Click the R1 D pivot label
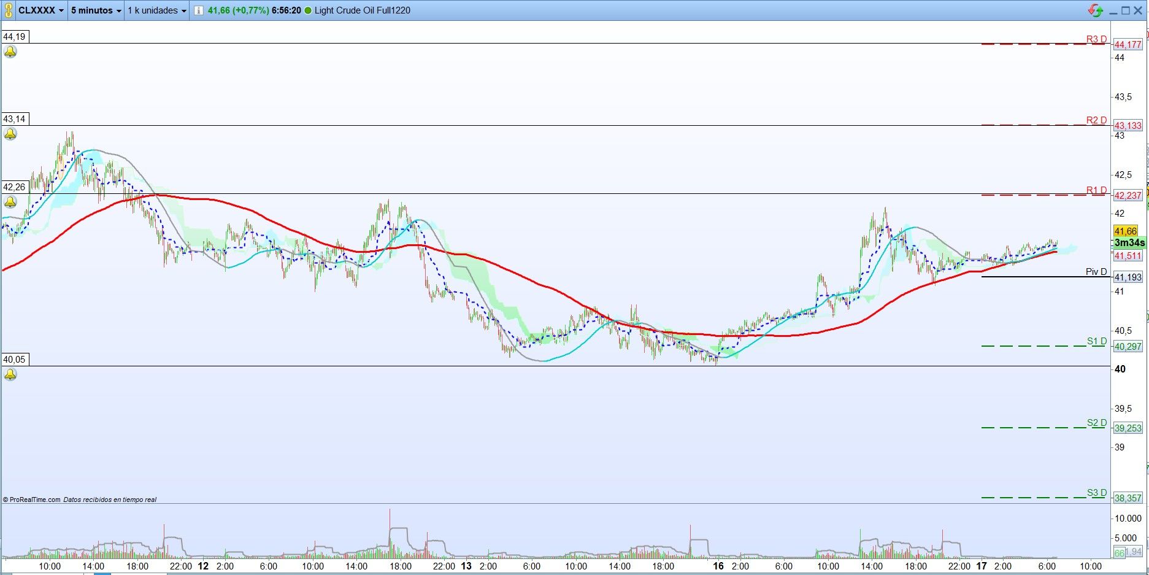Screen dimensions: 1149x575 [x=1096, y=190]
